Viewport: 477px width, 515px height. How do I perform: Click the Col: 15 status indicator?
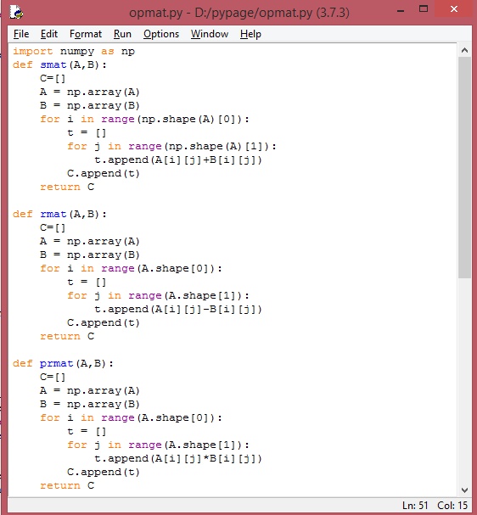coord(452,505)
